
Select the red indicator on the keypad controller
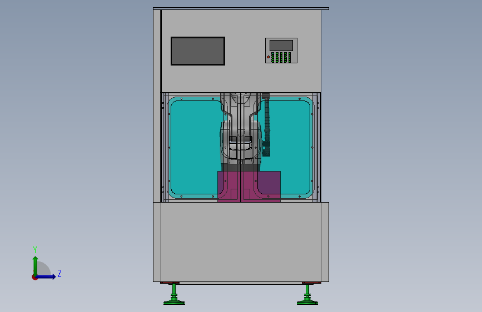tap(268, 57)
